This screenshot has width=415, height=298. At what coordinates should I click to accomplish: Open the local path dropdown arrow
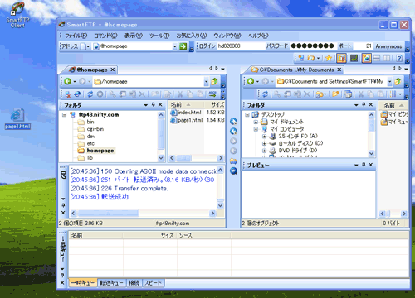pos(390,81)
